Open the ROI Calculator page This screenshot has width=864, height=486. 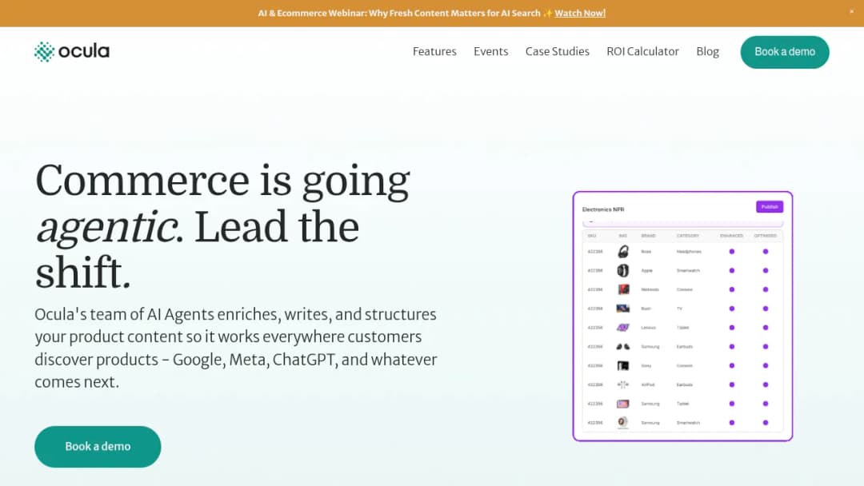click(642, 51)
